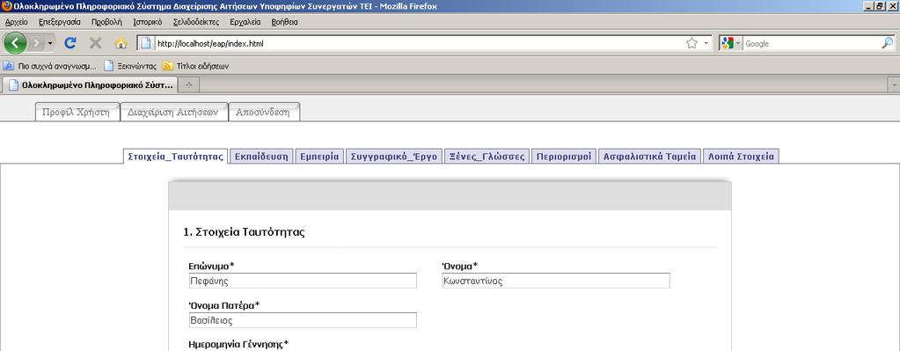
Task: Click the search magnifier icon
Action: tap(888, 43)
